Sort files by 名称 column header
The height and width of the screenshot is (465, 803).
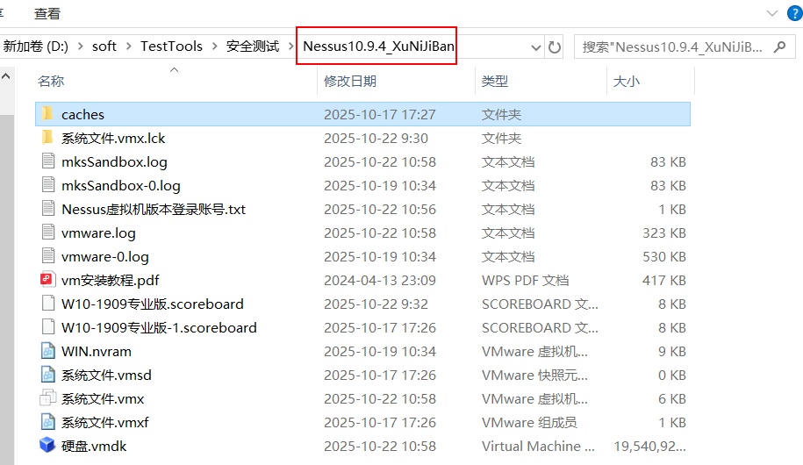pos(51,81)
